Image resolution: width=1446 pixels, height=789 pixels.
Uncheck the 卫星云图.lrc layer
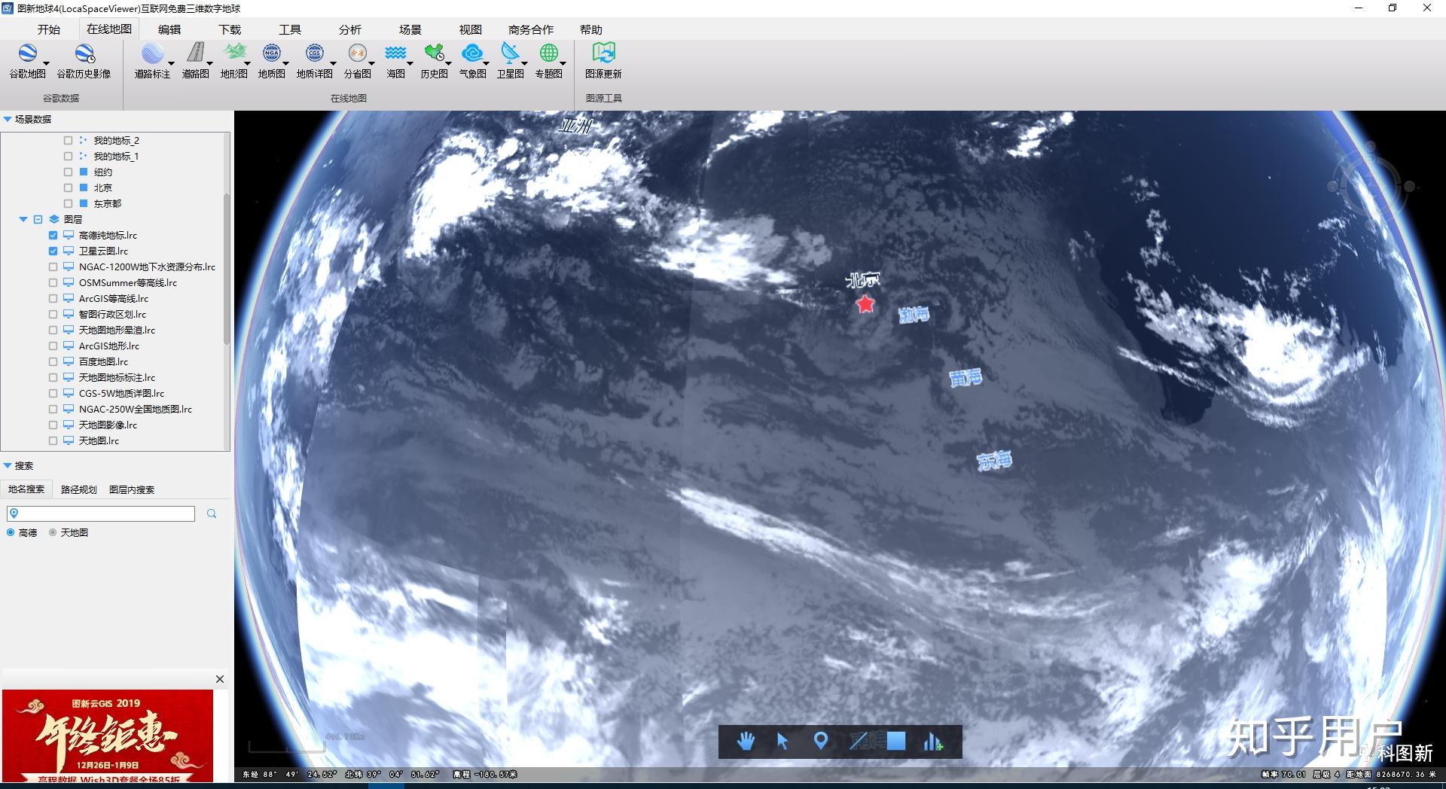pyautogui.click(x=53, y=251)
